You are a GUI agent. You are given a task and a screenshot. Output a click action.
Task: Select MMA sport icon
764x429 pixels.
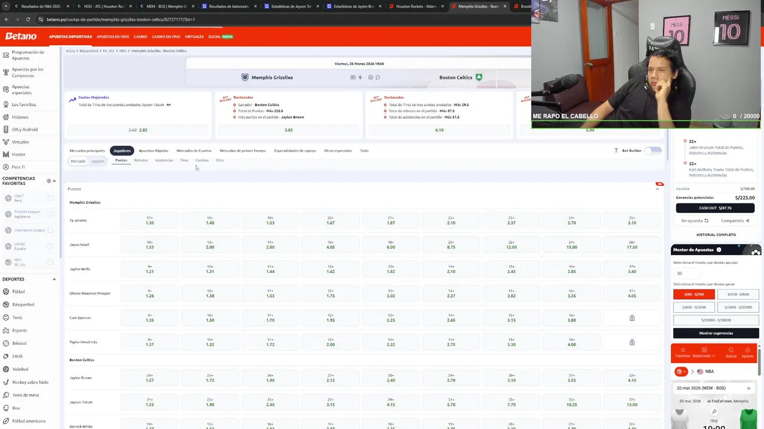[6, 356]
